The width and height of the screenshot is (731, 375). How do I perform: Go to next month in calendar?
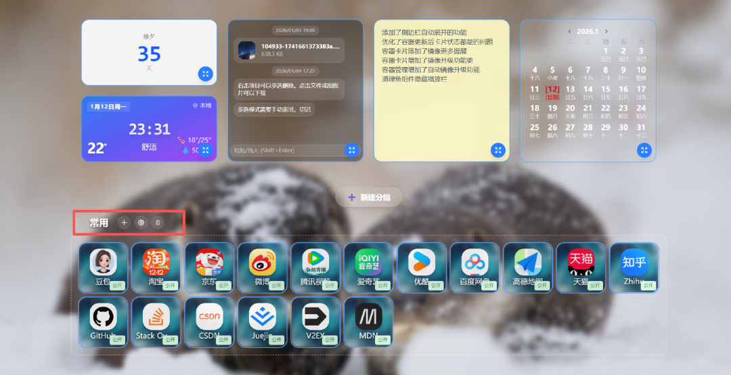coord(606,31)
